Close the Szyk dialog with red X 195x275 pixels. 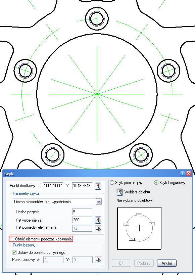point(189,174)
